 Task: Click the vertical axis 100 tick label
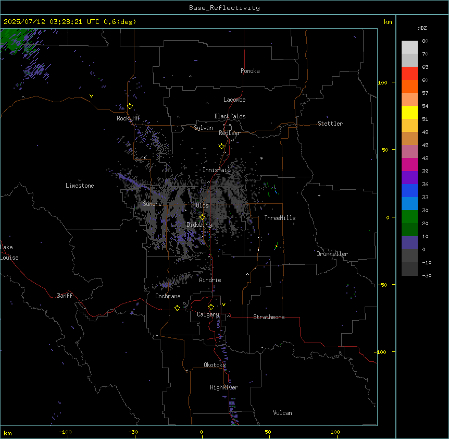(382, 82)
